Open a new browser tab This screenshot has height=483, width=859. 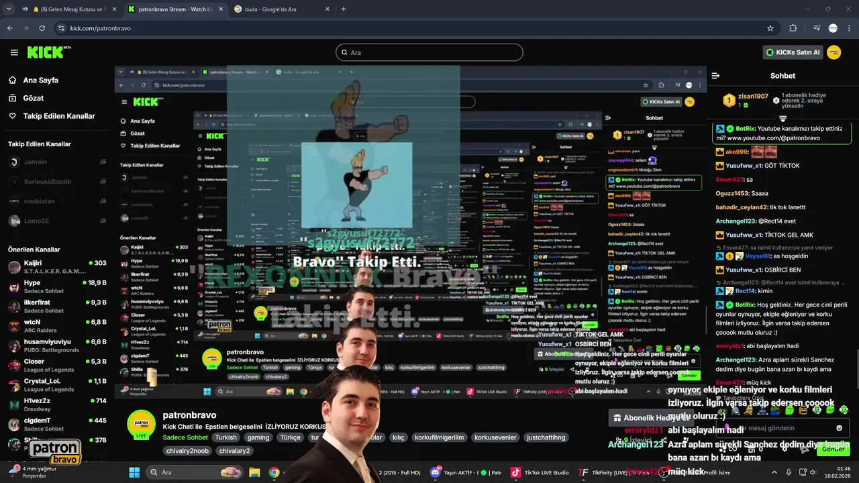pos(344,9)
